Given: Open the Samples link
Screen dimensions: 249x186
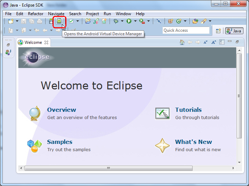Looking at the screenshot, I should click(x=60, y=142).
